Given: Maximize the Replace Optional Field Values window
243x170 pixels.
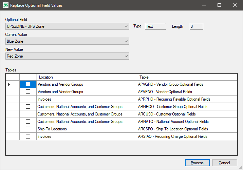Looking at the screenshot, I should click(219, 5).
